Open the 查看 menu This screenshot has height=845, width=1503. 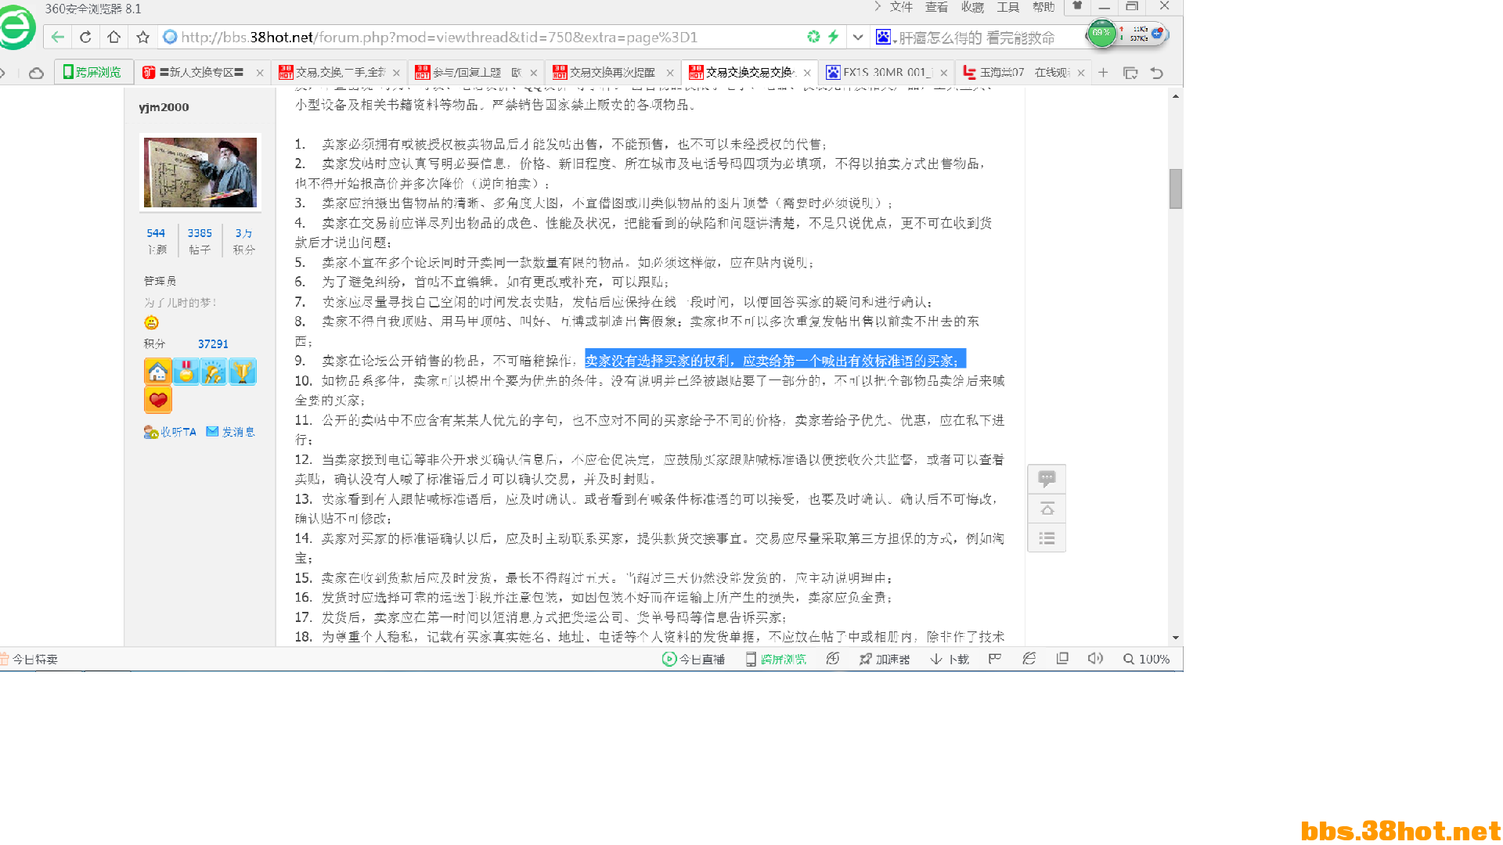pos(936,7)
